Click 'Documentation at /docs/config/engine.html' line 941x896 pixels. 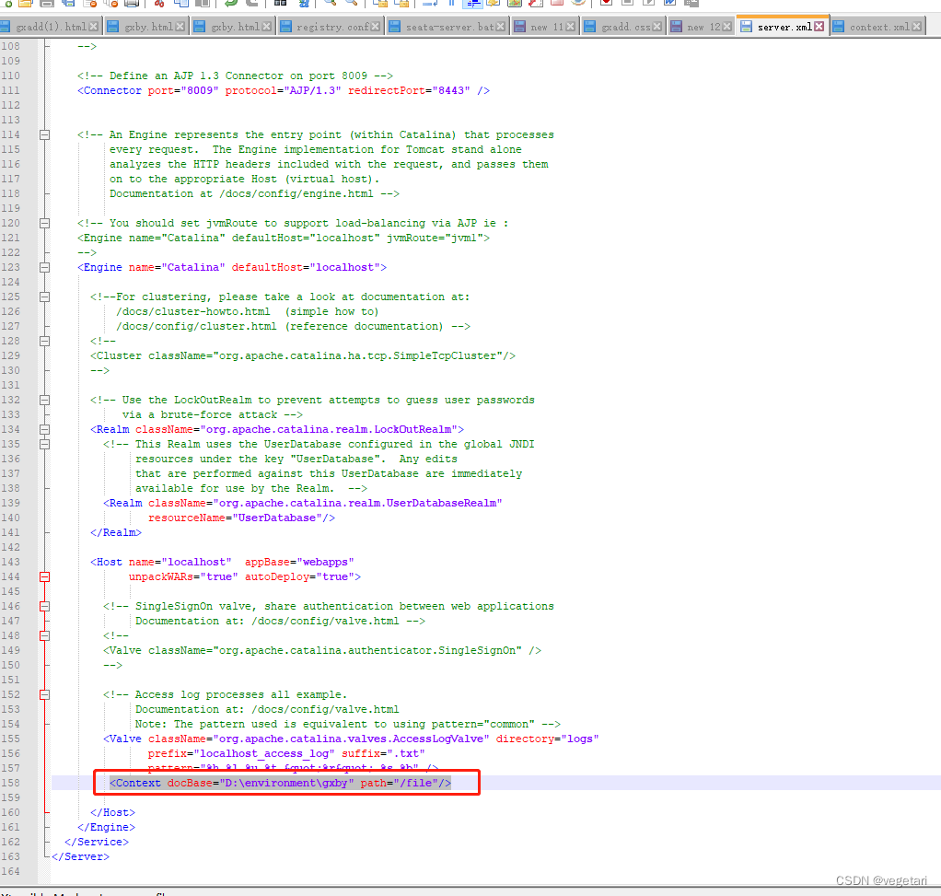coord(254,194)
